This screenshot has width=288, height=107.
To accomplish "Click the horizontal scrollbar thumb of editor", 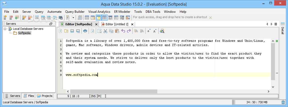I will click(114, 91).
